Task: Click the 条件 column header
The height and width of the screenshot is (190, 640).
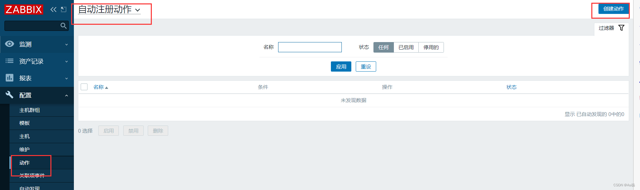Action: coord(263,87)
